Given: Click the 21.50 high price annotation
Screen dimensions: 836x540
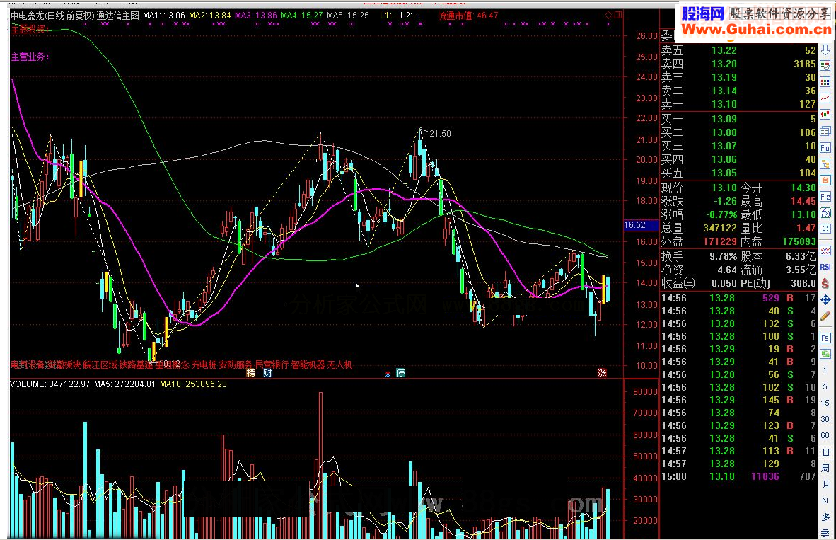Looking at the screenshot, I should click(441, 133).
